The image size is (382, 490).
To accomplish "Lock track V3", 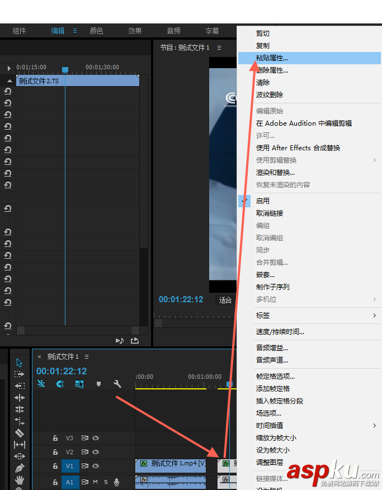I will pos(55,438).
